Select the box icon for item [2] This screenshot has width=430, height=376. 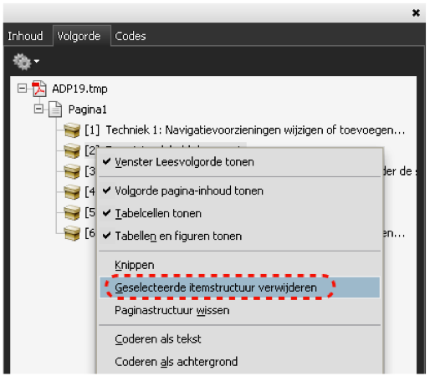[72, 150]
